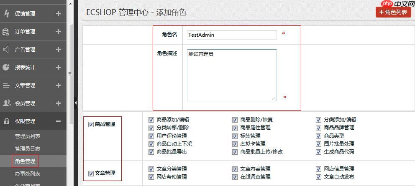Click the lightning icon beside 促销管理
This screenshot has height=186, width=415.
tap(6, 14)
